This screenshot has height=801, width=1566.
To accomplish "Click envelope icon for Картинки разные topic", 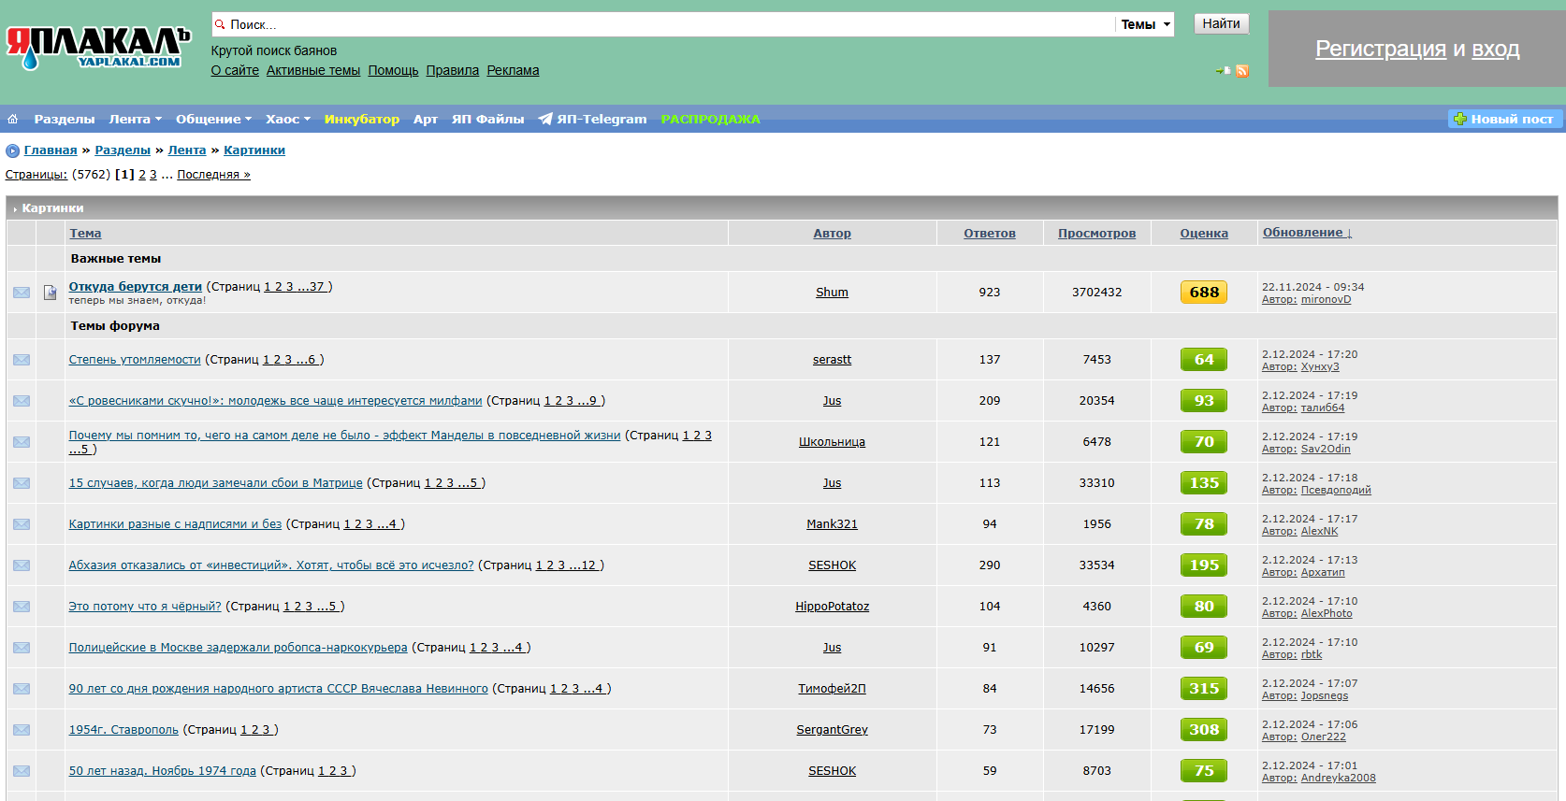I will tap(22, 524).
